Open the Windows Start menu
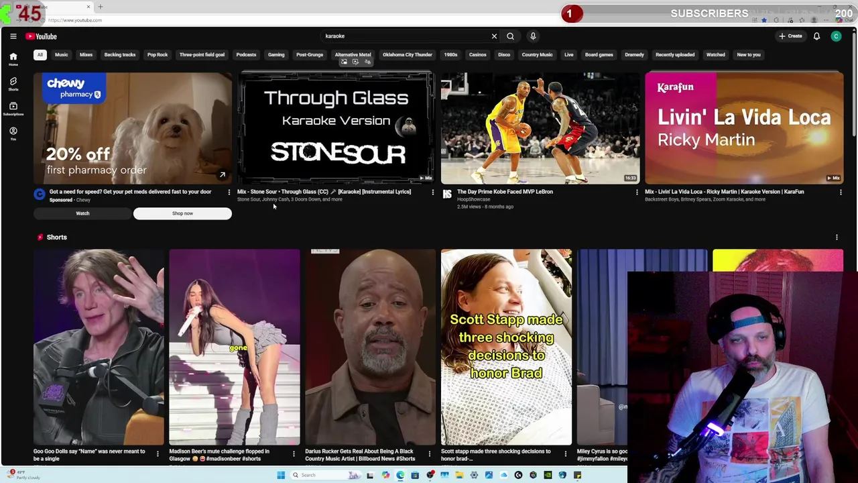 click(281, 475)
